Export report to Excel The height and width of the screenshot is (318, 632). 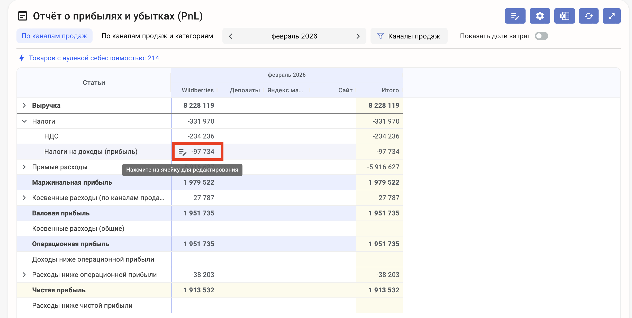(x=564, y=16)
